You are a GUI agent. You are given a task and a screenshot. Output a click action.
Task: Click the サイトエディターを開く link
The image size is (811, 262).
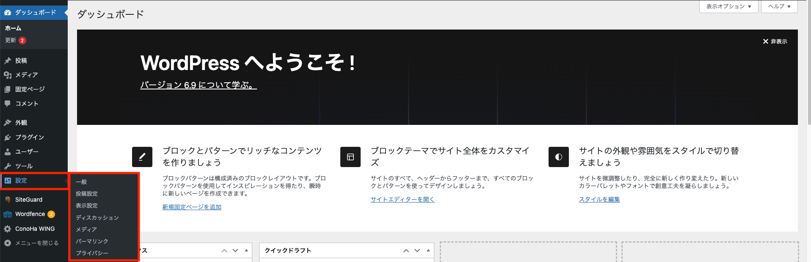pos(403,200)
